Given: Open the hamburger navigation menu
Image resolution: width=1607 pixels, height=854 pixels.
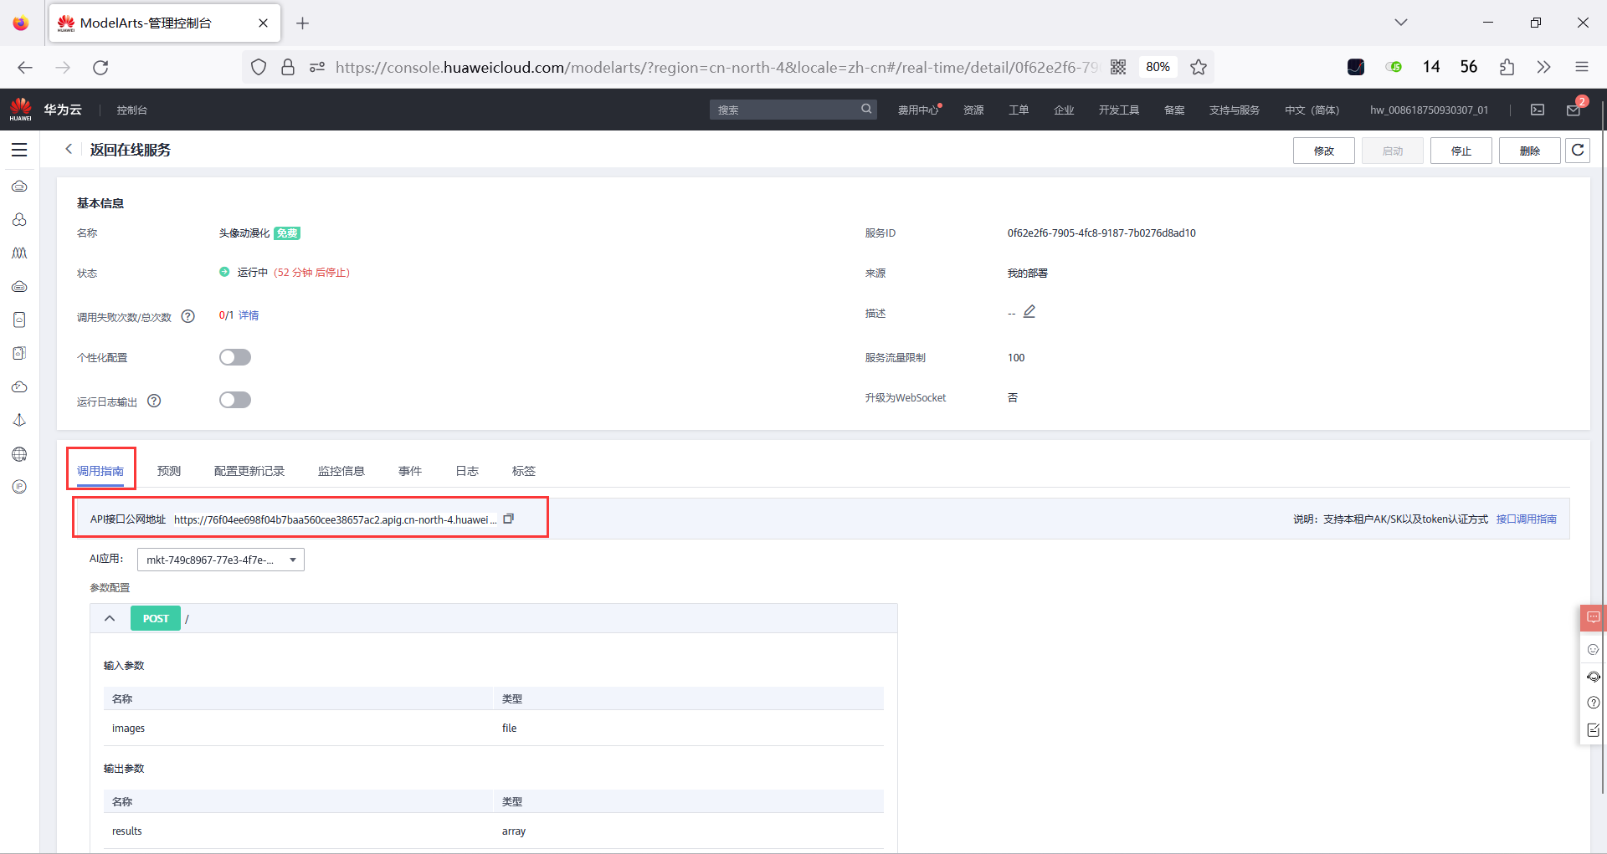Looking at the screenshot, I should click(19, 150).
